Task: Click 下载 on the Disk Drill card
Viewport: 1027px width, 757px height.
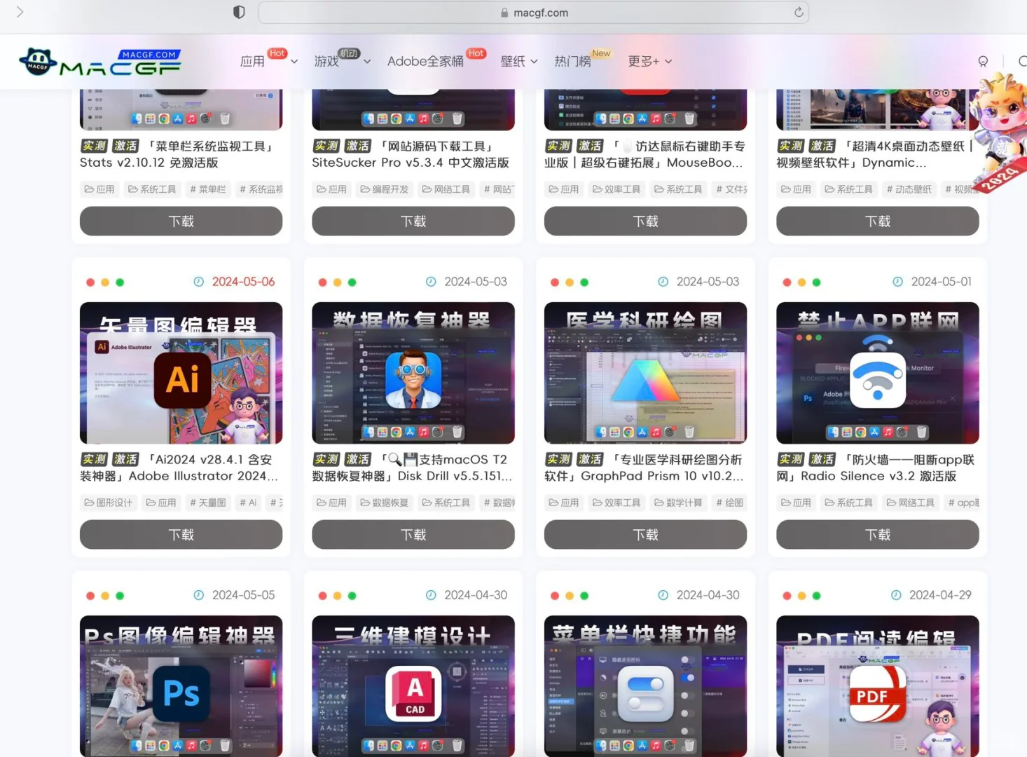Action: click(413, 534)
